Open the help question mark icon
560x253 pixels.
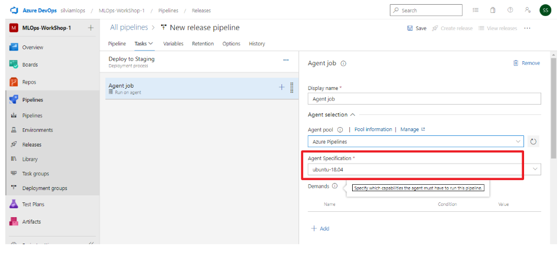[511, 11]
